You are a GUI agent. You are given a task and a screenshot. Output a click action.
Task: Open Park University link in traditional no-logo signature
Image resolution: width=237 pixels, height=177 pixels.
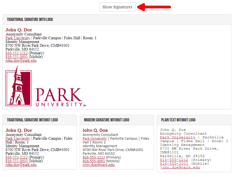pos(18,138)
